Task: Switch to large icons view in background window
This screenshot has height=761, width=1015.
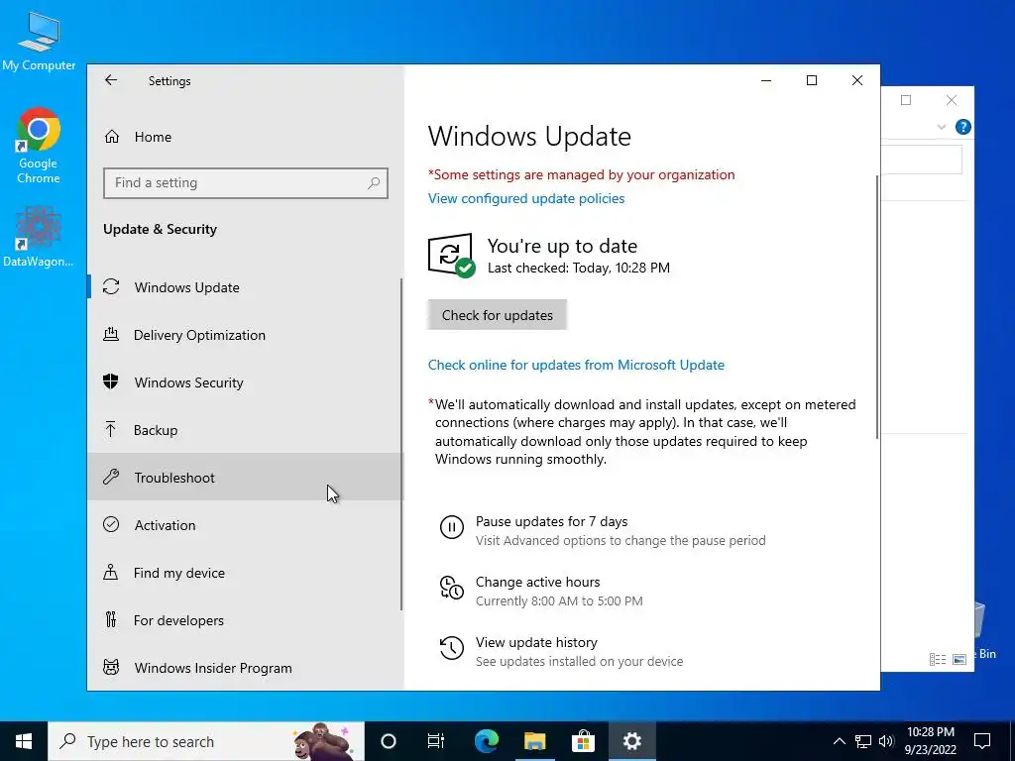Action: pos(959,659)
